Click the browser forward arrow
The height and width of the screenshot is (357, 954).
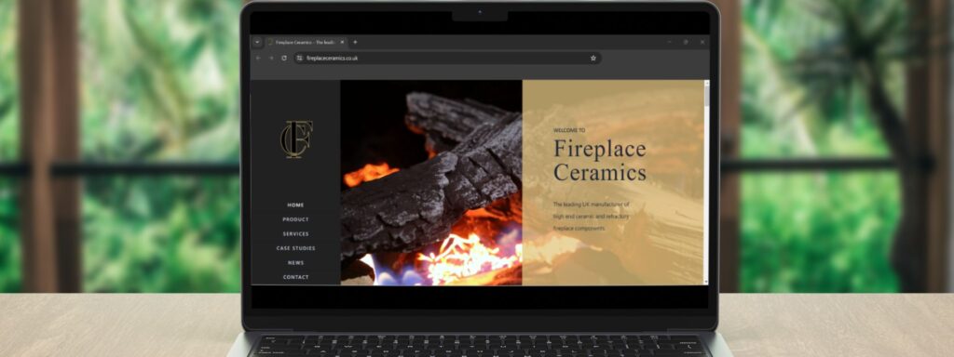pyautogui.click(x=271, y=59)
